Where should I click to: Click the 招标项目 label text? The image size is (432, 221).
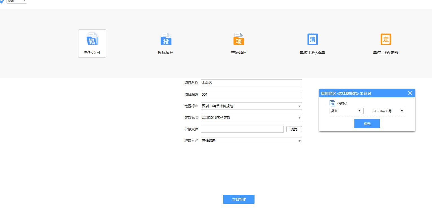click(x=92, y=52)
